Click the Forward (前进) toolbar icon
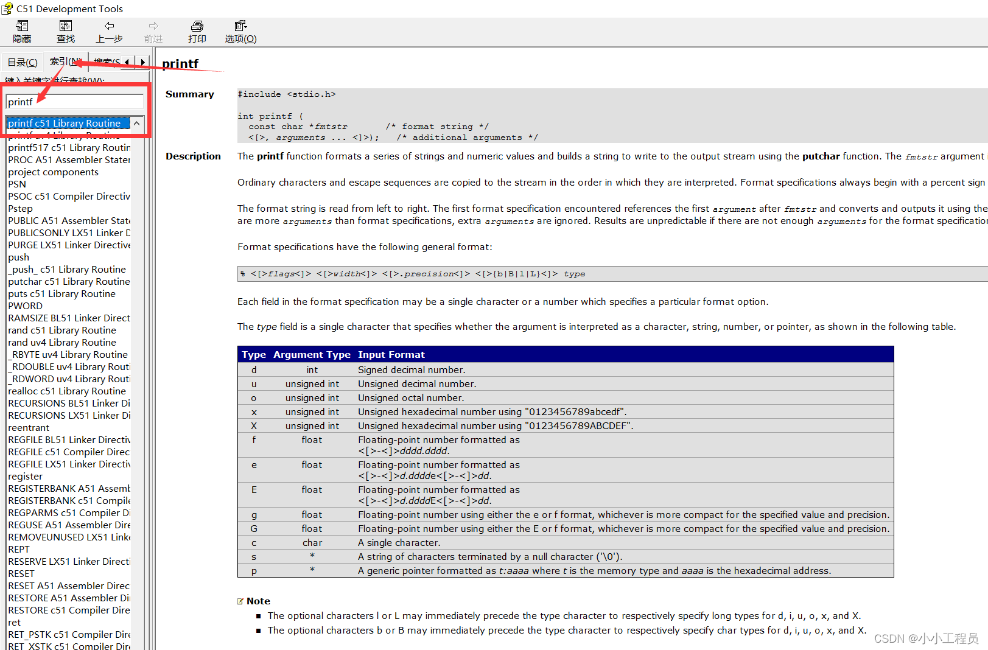 click(153, 32)
